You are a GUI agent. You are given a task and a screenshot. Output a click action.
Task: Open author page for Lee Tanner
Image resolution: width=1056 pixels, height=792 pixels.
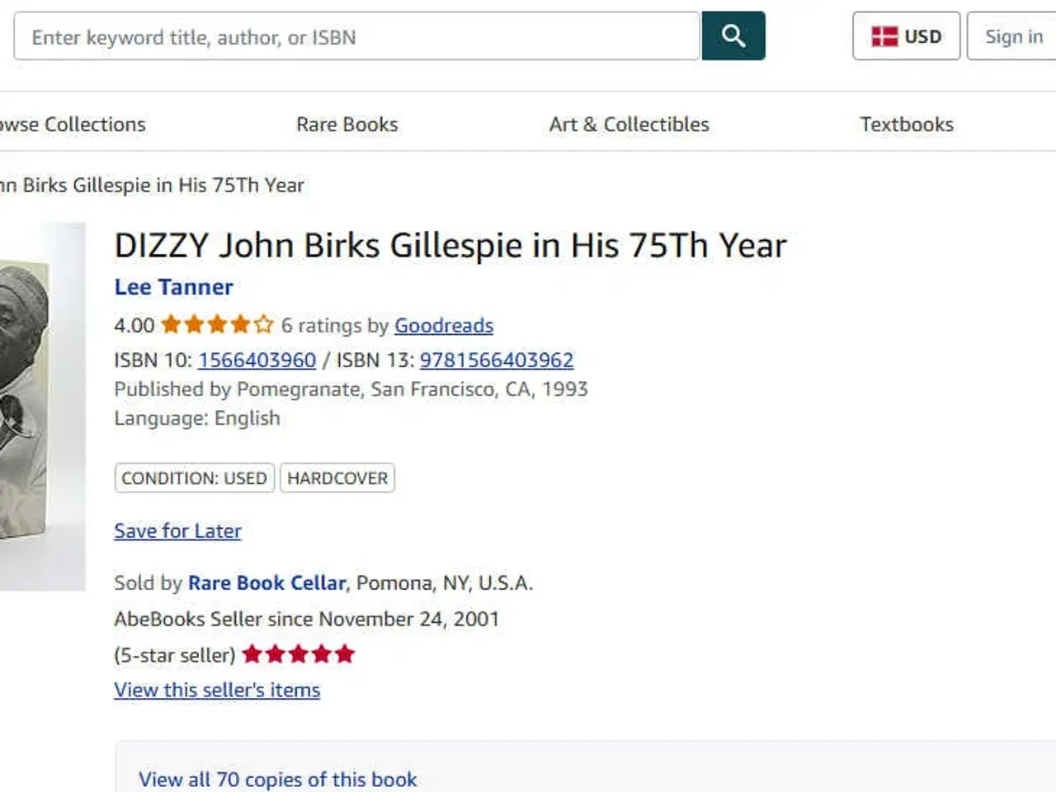click(x=173, y=287)
